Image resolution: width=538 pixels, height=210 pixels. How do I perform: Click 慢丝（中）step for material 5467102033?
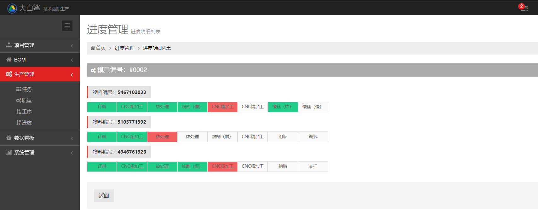pyautogui.click(x=283, y=107)
